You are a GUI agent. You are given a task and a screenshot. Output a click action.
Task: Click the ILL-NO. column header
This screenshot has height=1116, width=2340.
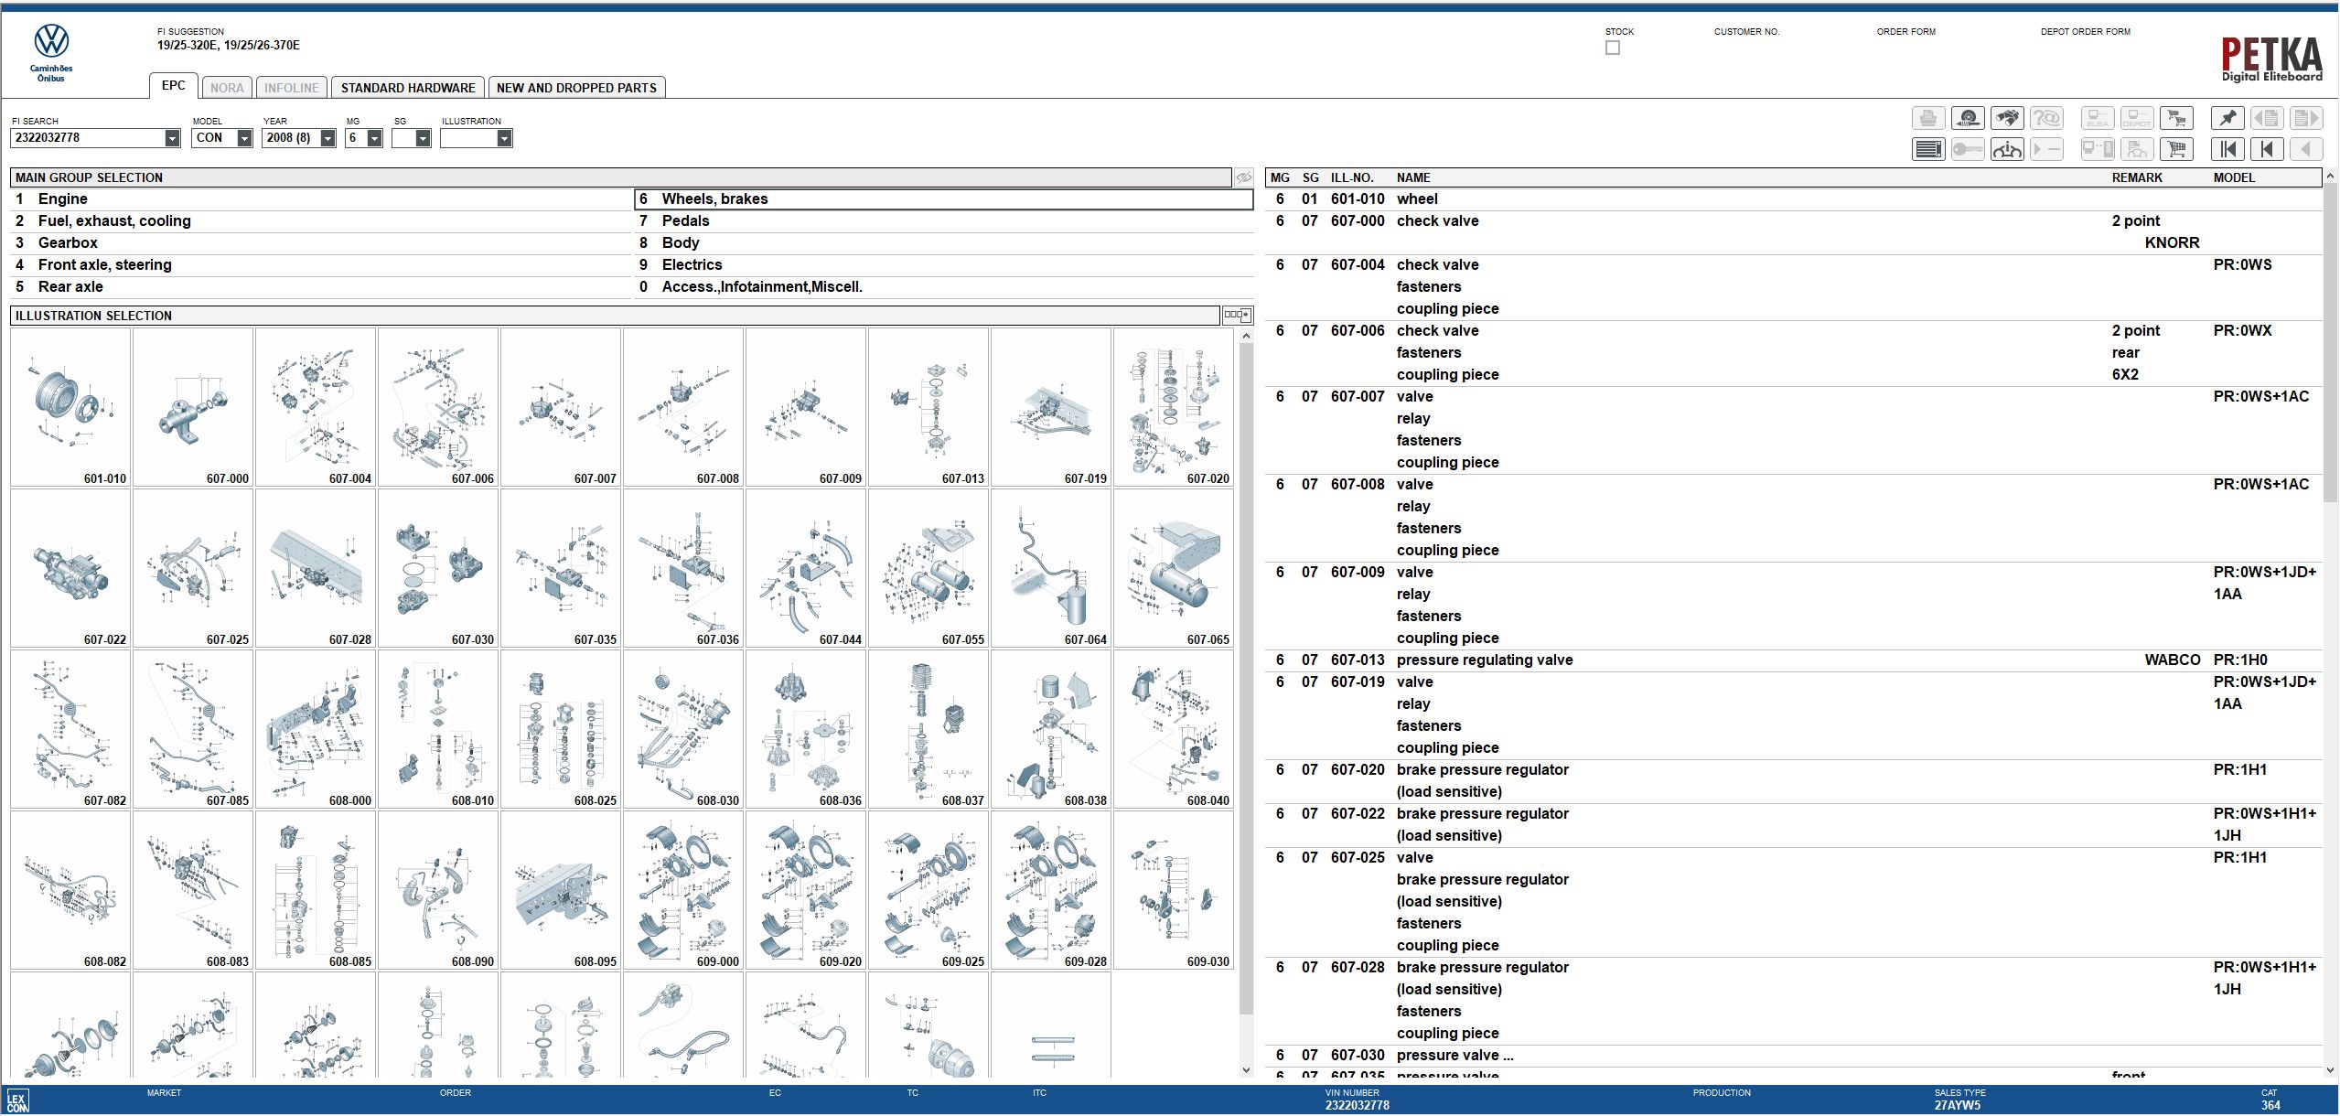coord(1352,177)
